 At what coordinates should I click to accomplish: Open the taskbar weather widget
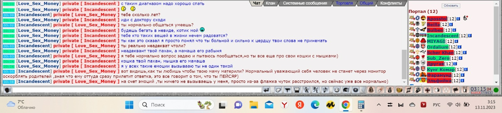click(x=21, y=105)
